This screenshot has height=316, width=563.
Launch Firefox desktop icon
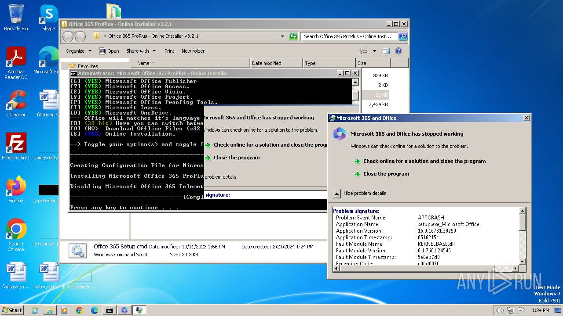(x=16, y=190)
